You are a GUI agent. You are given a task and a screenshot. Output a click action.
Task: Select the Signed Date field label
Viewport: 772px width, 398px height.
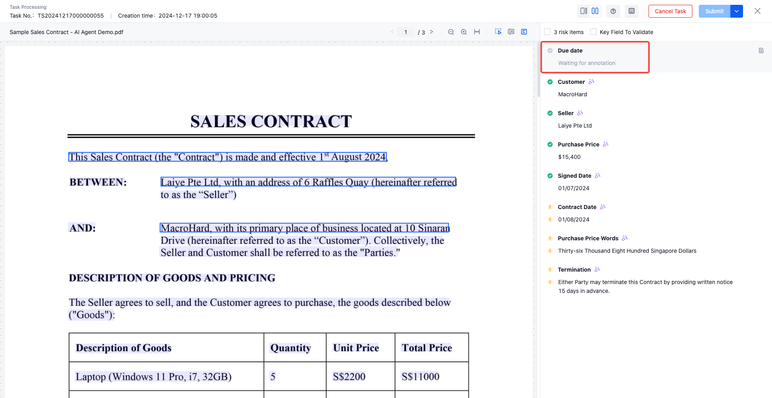575,176
